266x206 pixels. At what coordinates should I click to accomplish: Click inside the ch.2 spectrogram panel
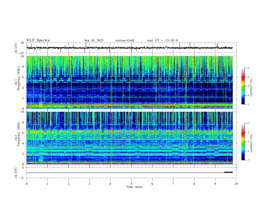pyautogui.click(x=129, y=138)
